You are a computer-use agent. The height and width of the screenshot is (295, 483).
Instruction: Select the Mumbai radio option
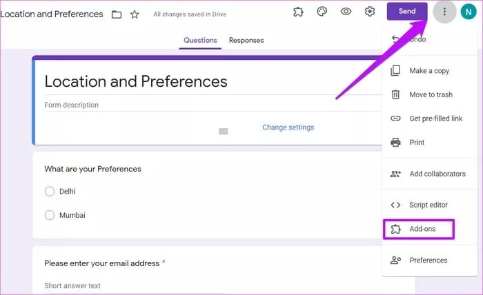(49, 215)
